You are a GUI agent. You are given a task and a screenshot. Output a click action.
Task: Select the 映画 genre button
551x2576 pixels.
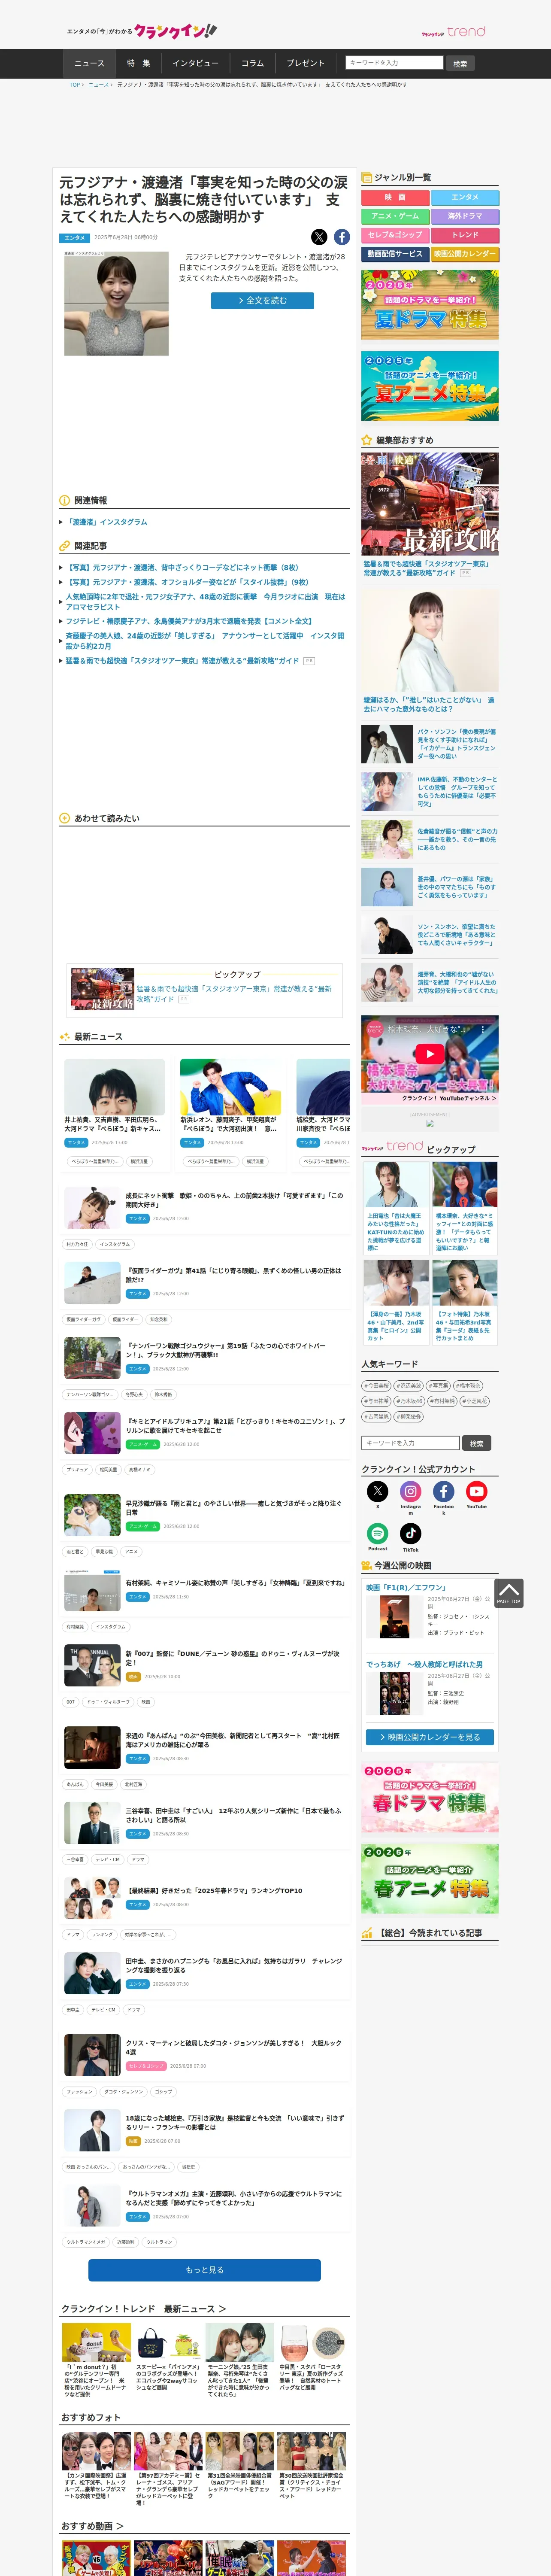click(395, 197)
